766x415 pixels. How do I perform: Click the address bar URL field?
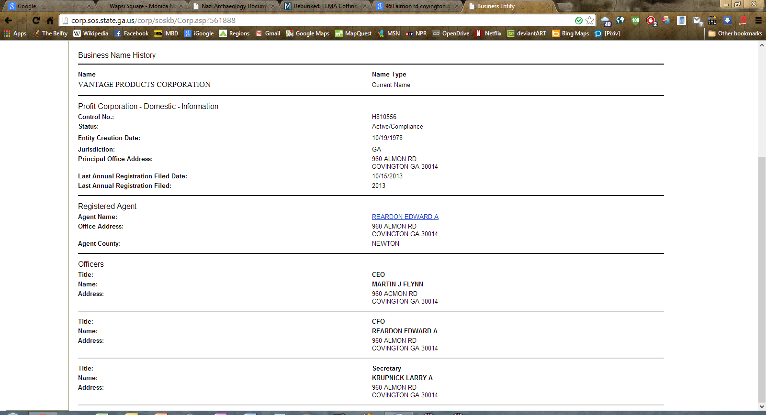click(x=316, y=21)
